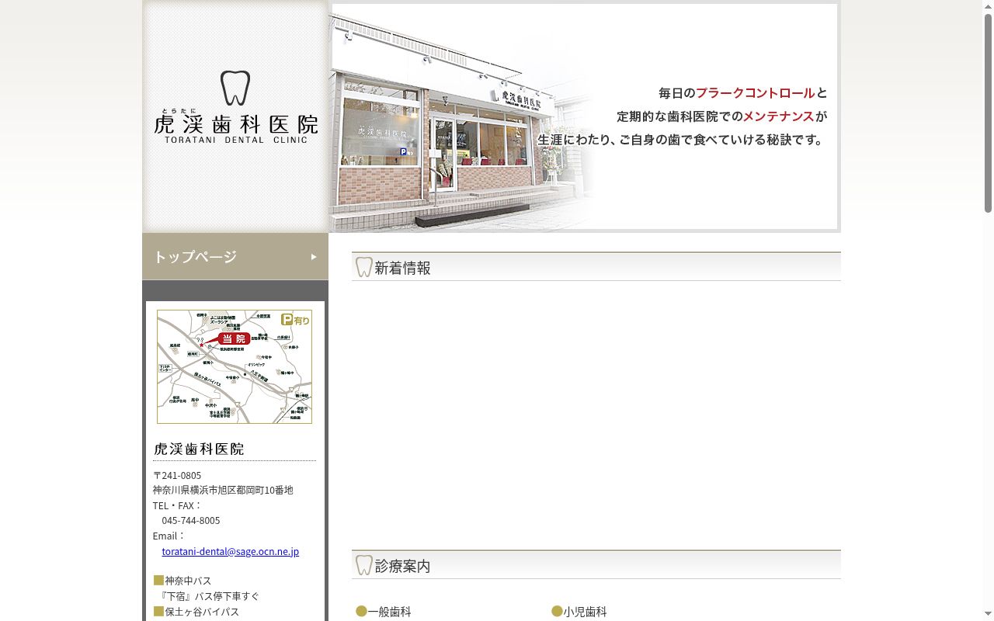Click the square bullet beside 神奈中バス
This screenshot has width=994, height=621.
(x=158, y=581)
